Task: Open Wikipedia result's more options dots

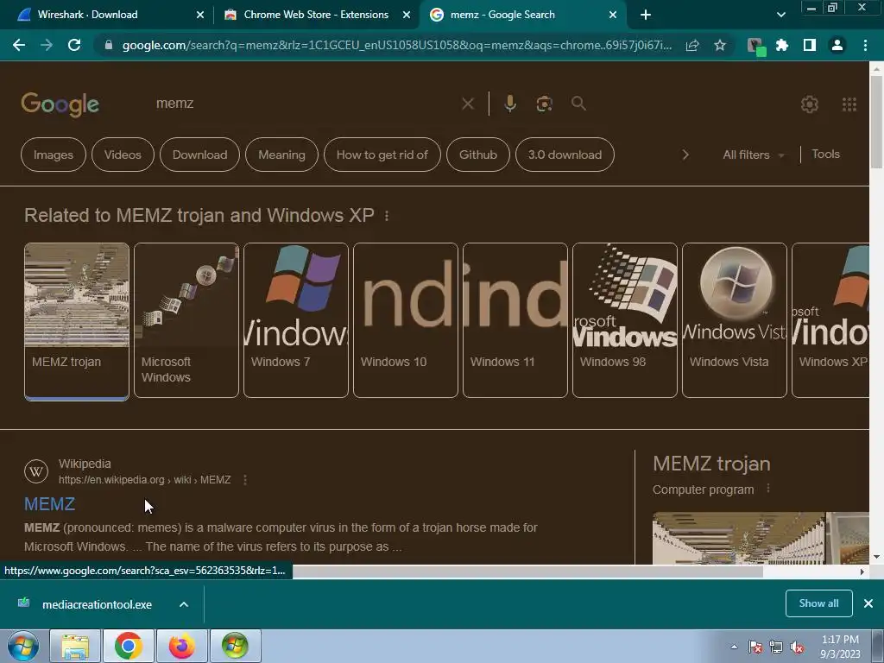Action: (244, 480)
